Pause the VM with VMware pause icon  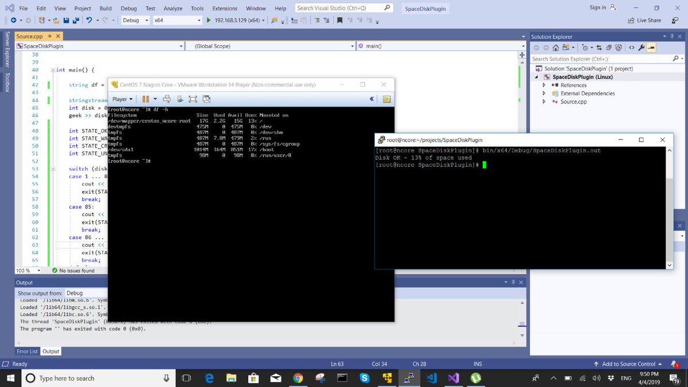click(x=146, y=99)
